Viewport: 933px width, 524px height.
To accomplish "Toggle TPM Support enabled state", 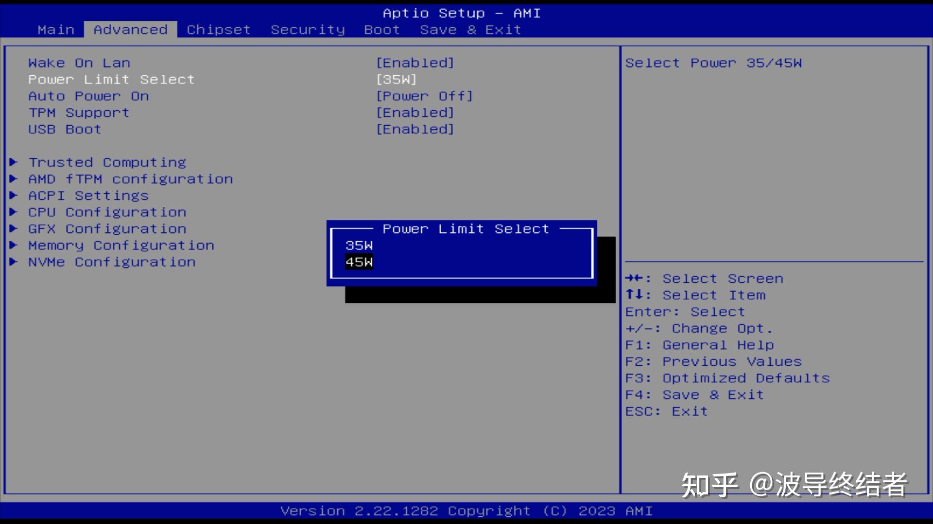I will click(x=78, y=112).
